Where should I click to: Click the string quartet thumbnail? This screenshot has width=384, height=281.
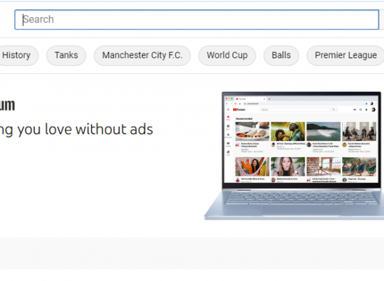359,131
